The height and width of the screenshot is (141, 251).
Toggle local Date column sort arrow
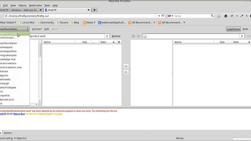[x=114, y=42]
